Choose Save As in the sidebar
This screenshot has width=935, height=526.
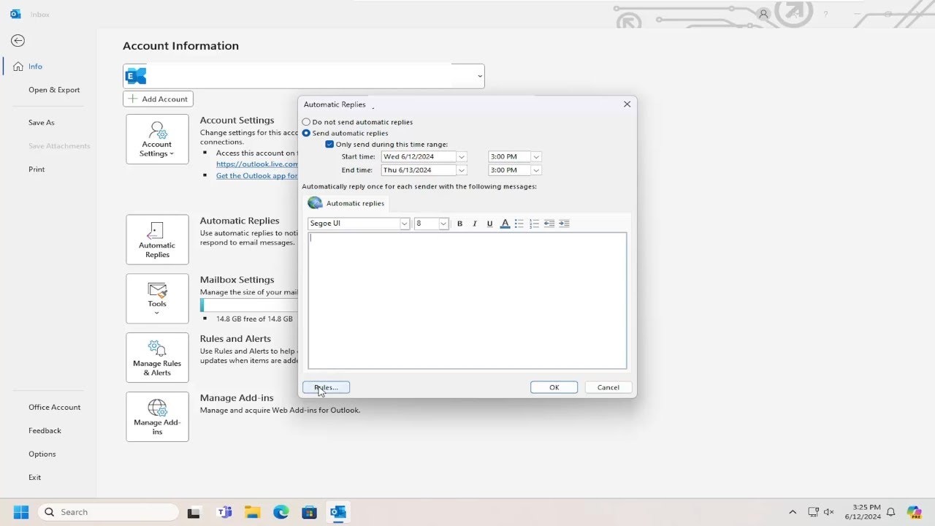tap(42, 123)
